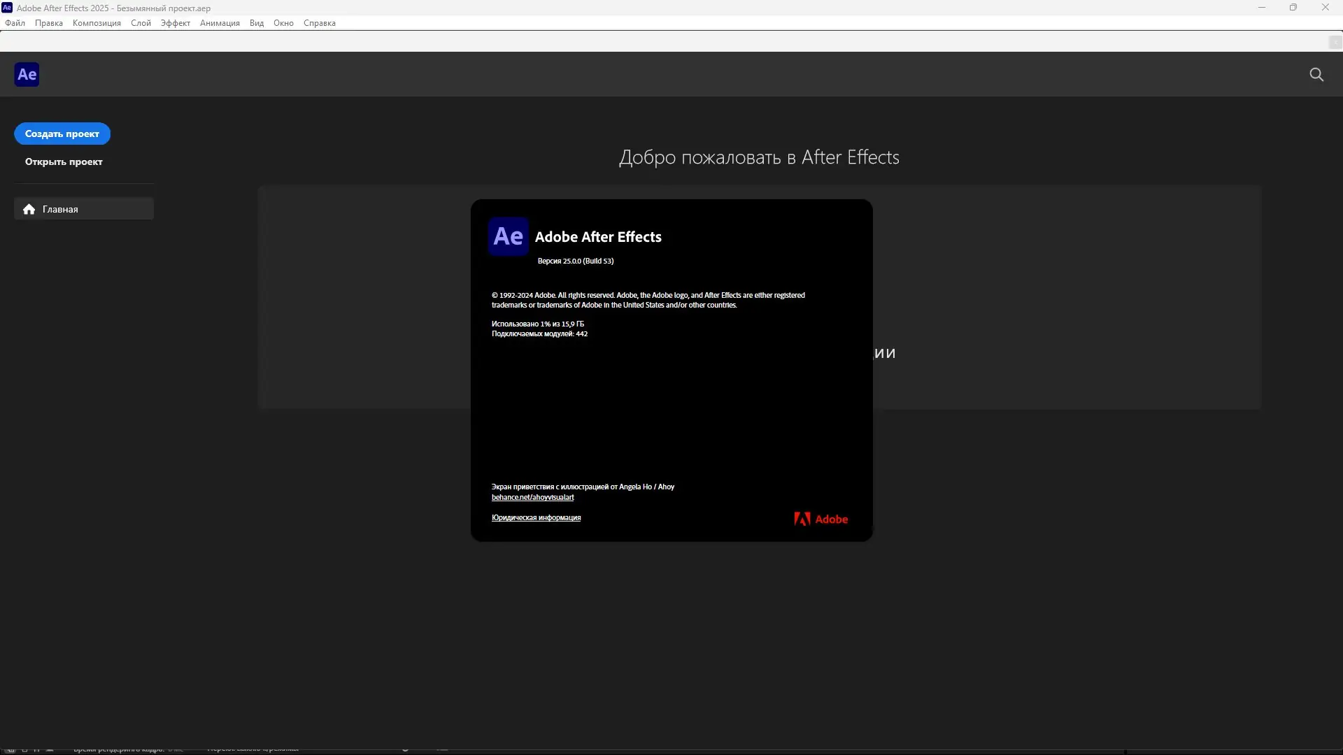This screenshot has height=755, width=1343.
Task: Open the Эффект menu
Action: [x=176, y=23]
